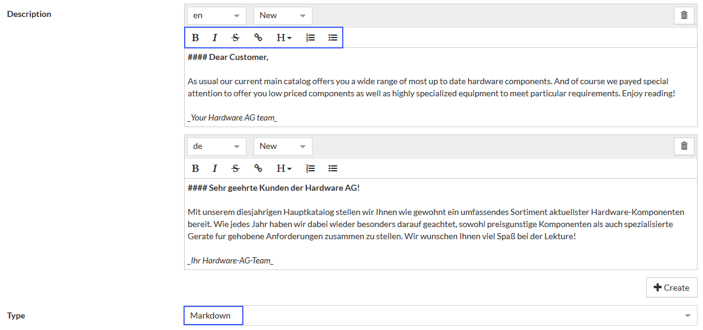Screen dimensions: 703x330
Task: Click the '#### Dear Customer,' heading line
Action: tap(228, 58)
